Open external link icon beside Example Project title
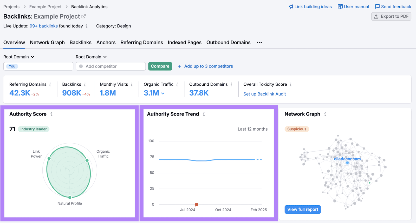This screenshot has width=416, height=223. [83, 16]
